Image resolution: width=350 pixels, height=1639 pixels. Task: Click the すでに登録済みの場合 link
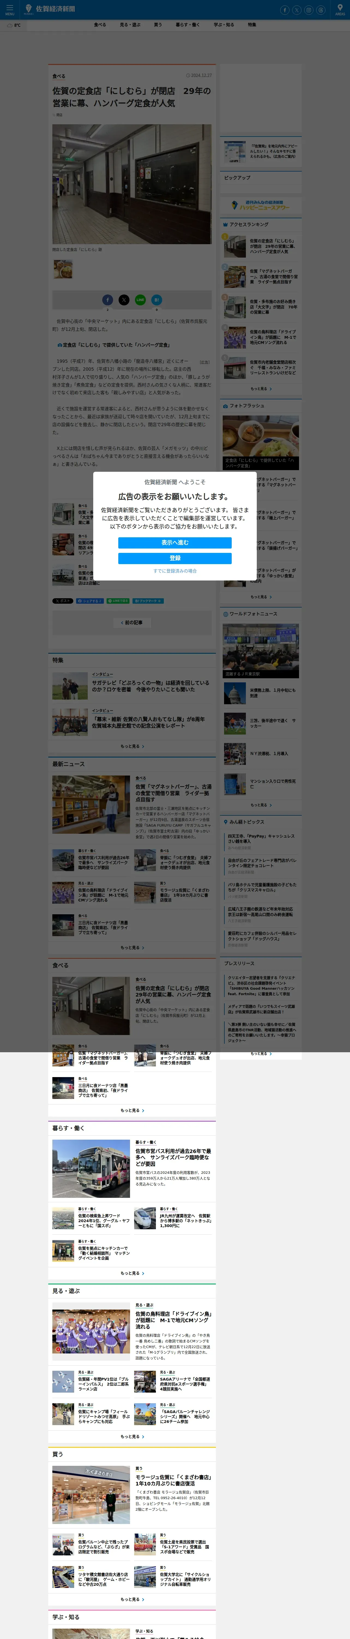coord(175,571)
